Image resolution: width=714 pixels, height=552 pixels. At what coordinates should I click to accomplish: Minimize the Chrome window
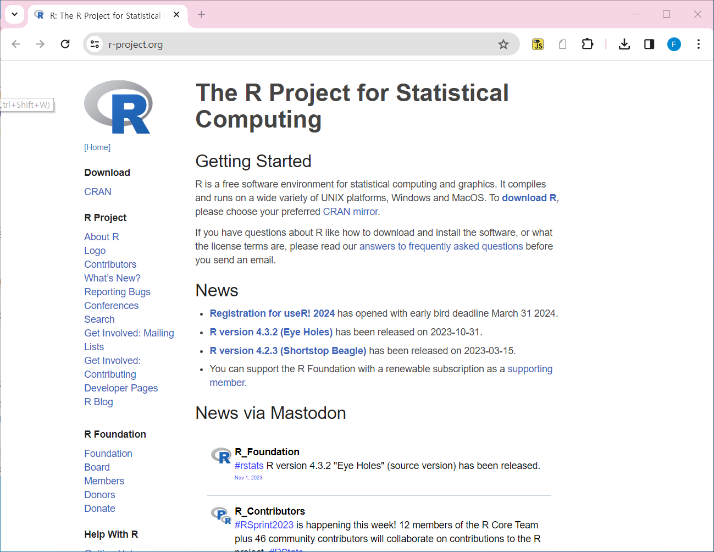[635, 14]
